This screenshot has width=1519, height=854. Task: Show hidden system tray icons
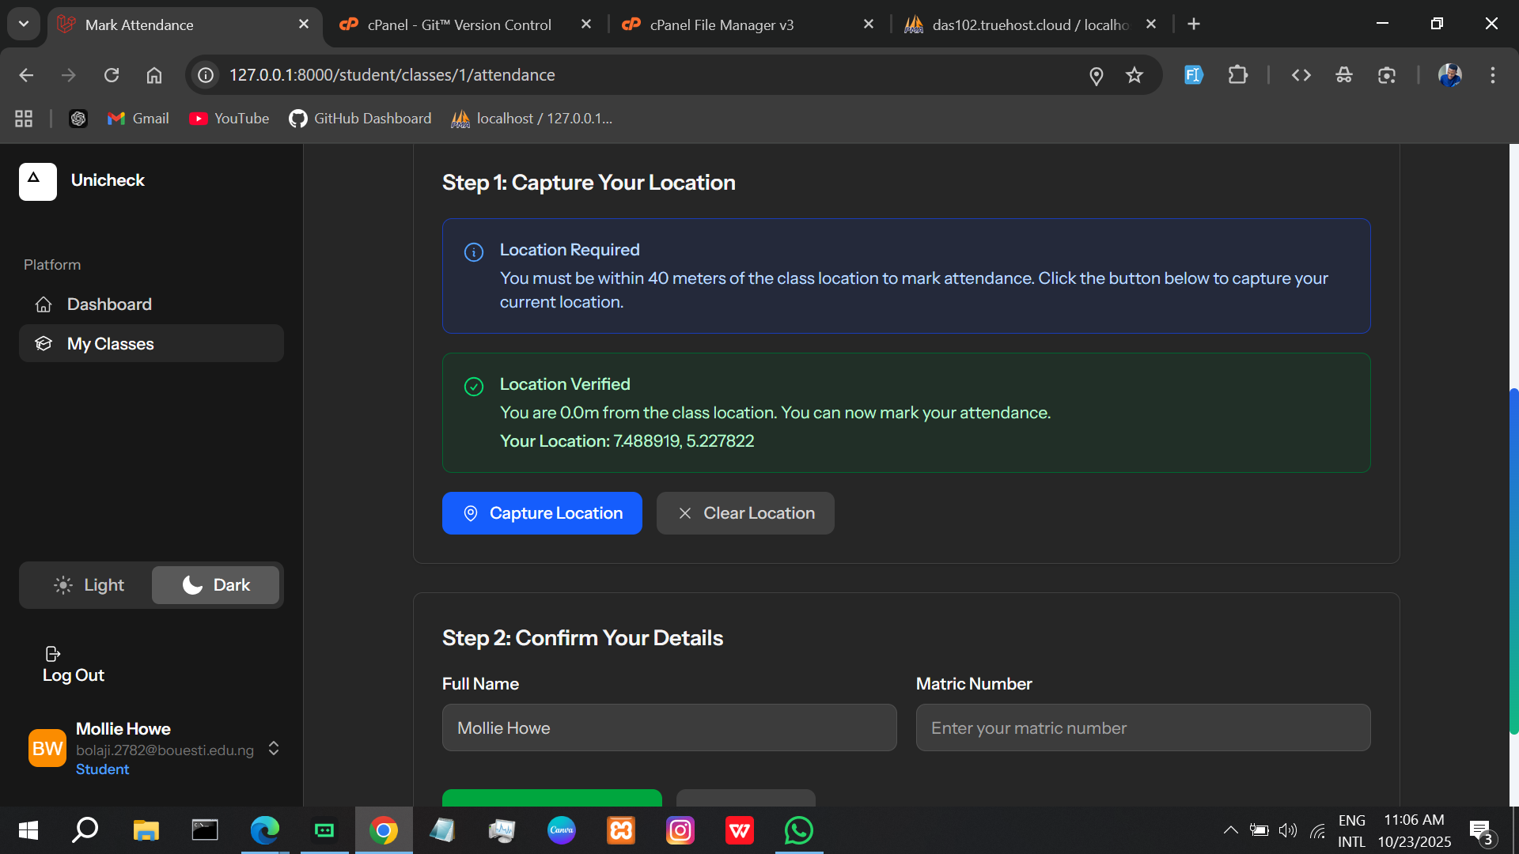pyautogui.click(x=1230, y=829)
